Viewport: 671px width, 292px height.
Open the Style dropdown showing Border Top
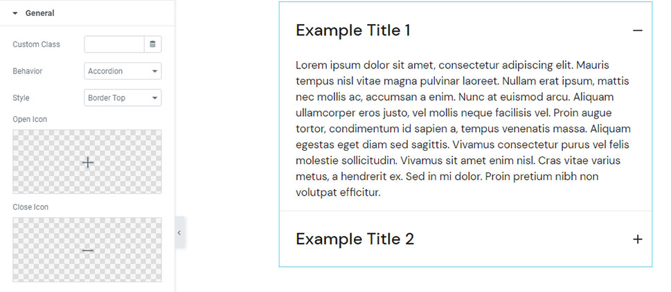pos(123,98)
